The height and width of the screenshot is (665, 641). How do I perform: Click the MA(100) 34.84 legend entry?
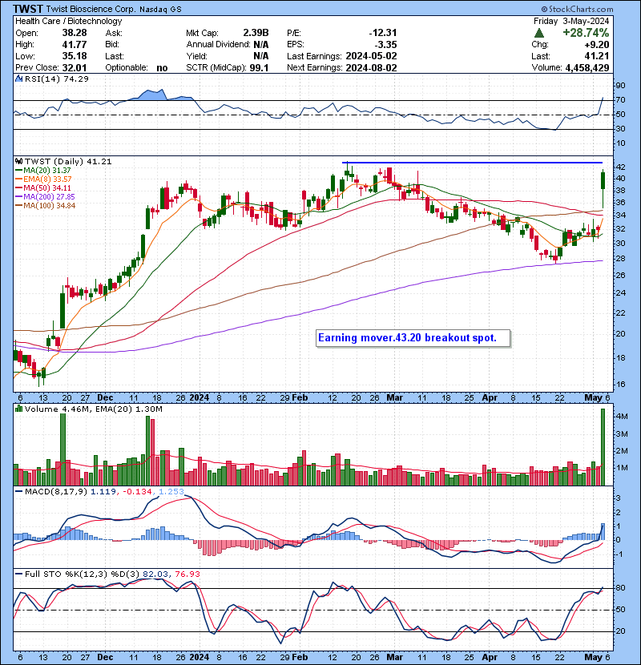point(45,206)
